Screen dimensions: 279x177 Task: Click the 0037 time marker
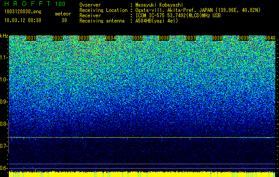tap(190, 38)
